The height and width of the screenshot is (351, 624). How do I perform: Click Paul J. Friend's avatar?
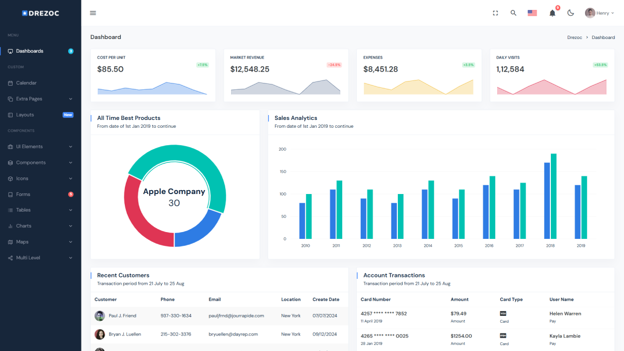99,316
